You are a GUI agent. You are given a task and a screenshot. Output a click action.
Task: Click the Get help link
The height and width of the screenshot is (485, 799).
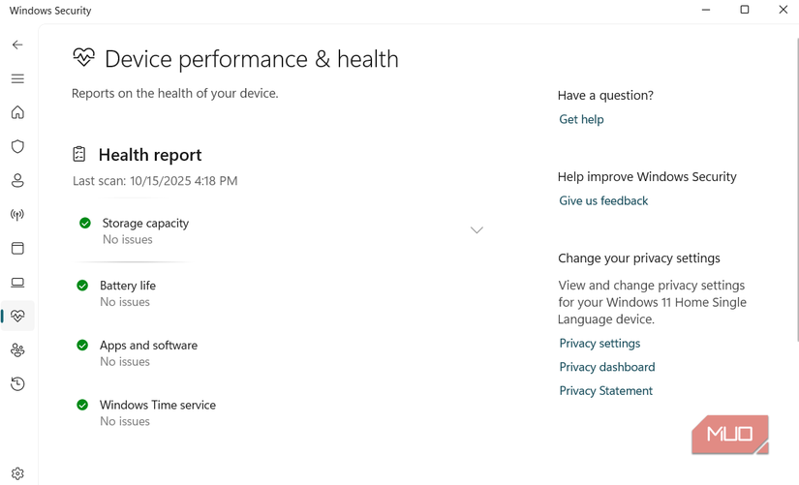pyautogui.click(x=581, y=119)
